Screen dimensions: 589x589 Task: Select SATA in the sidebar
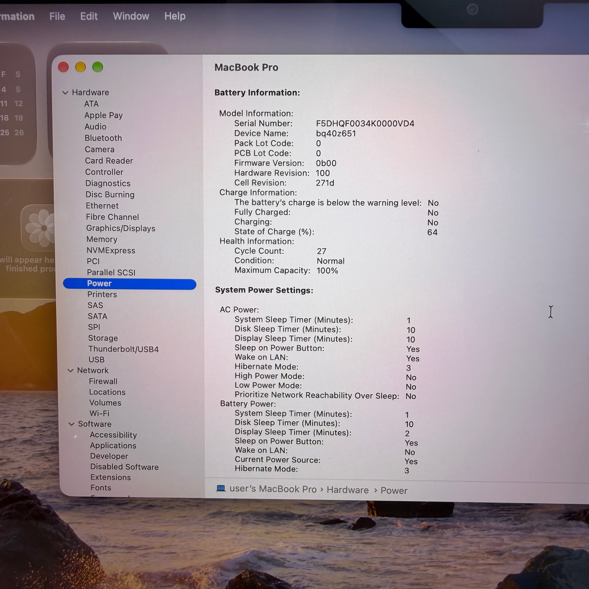click(97, 316)
